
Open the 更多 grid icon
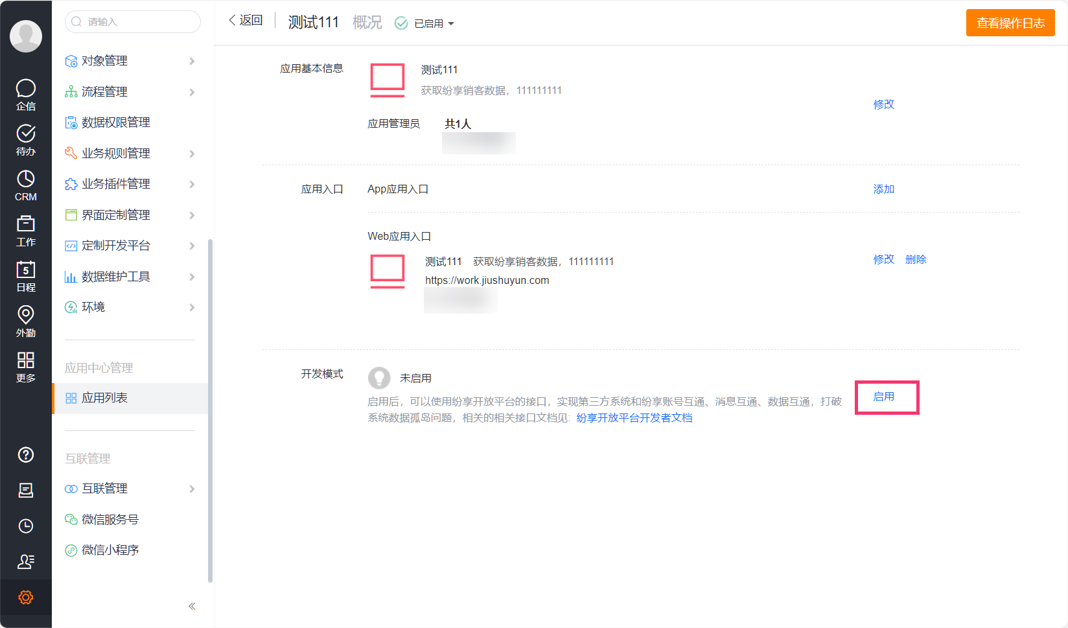tap(25, 367)
